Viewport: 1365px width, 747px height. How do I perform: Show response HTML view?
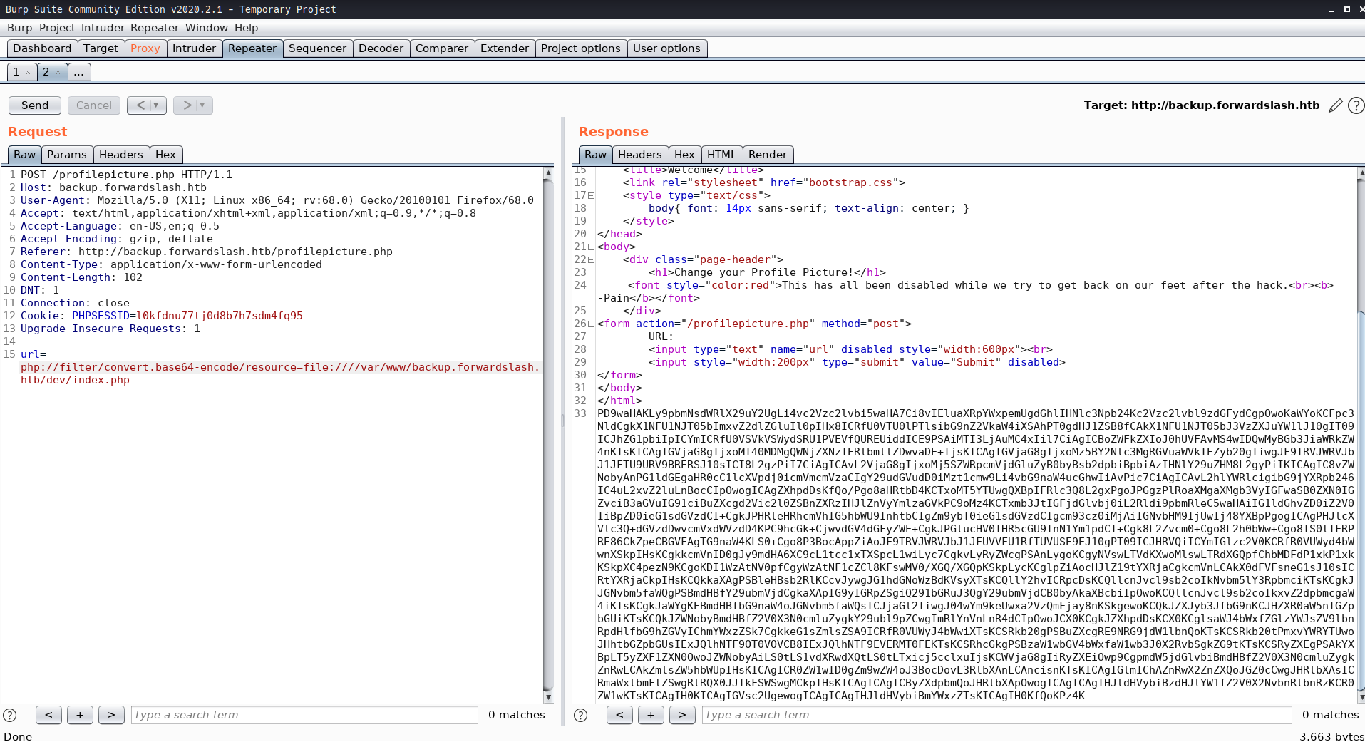pyautogui.click(x=722, y=155)
